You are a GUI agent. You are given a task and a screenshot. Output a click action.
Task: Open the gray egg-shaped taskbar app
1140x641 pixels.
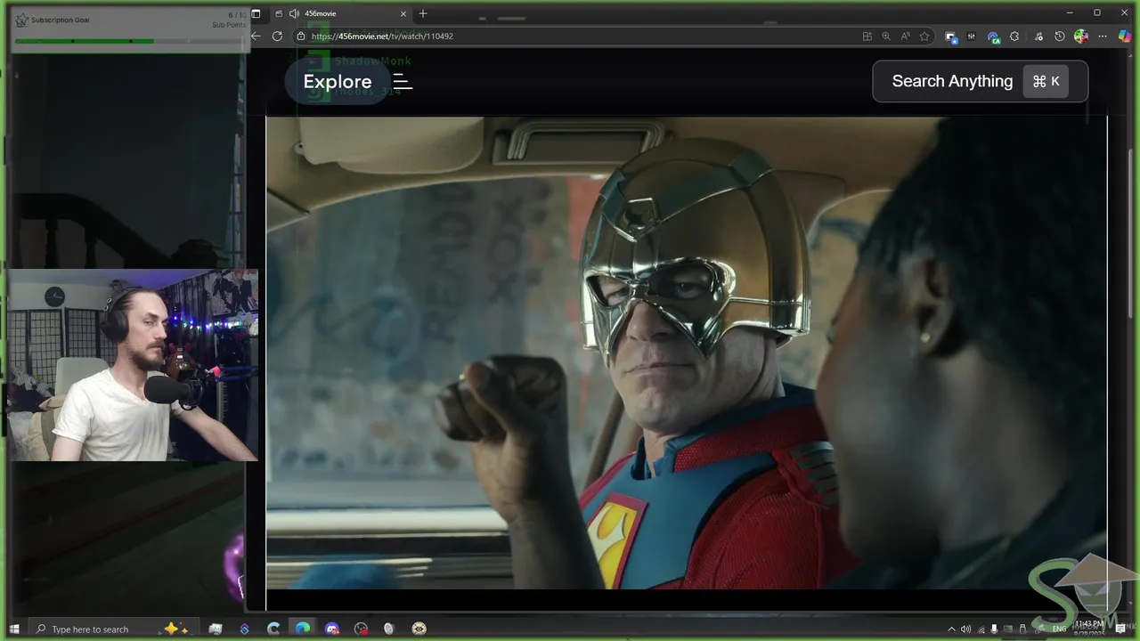point(388,629)
